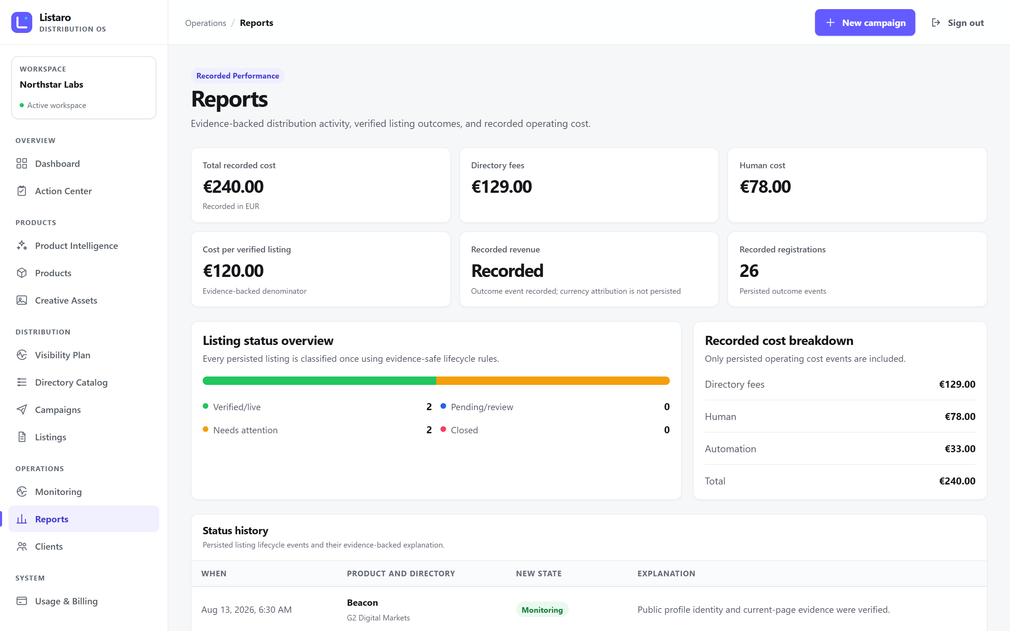Click the Northstar Labs workspace card
1010x631 pixels.
pos(83,88)
